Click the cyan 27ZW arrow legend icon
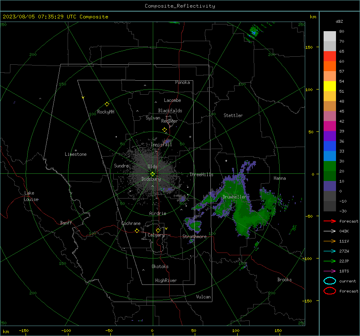360x336 pixels. (x=330, y=251)
